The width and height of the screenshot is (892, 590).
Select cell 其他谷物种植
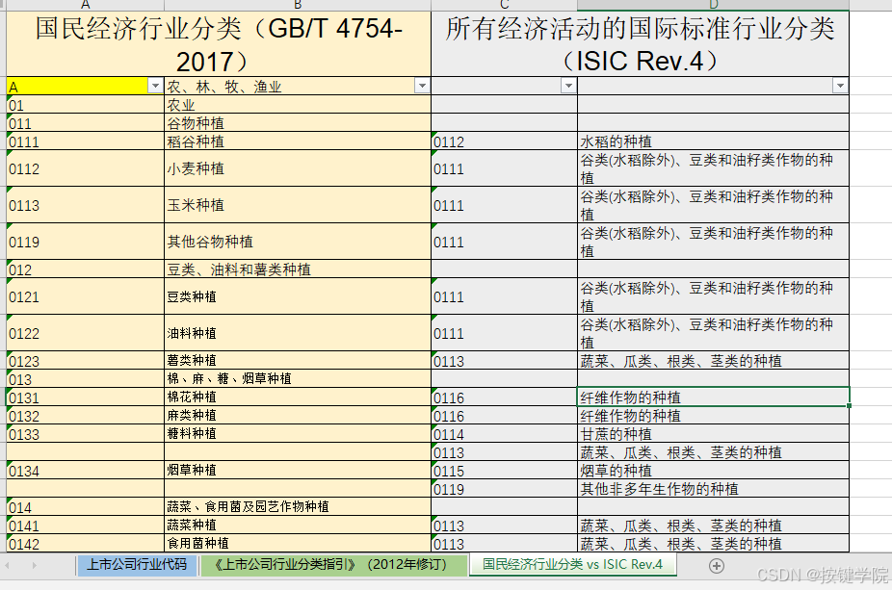[298, 242]
